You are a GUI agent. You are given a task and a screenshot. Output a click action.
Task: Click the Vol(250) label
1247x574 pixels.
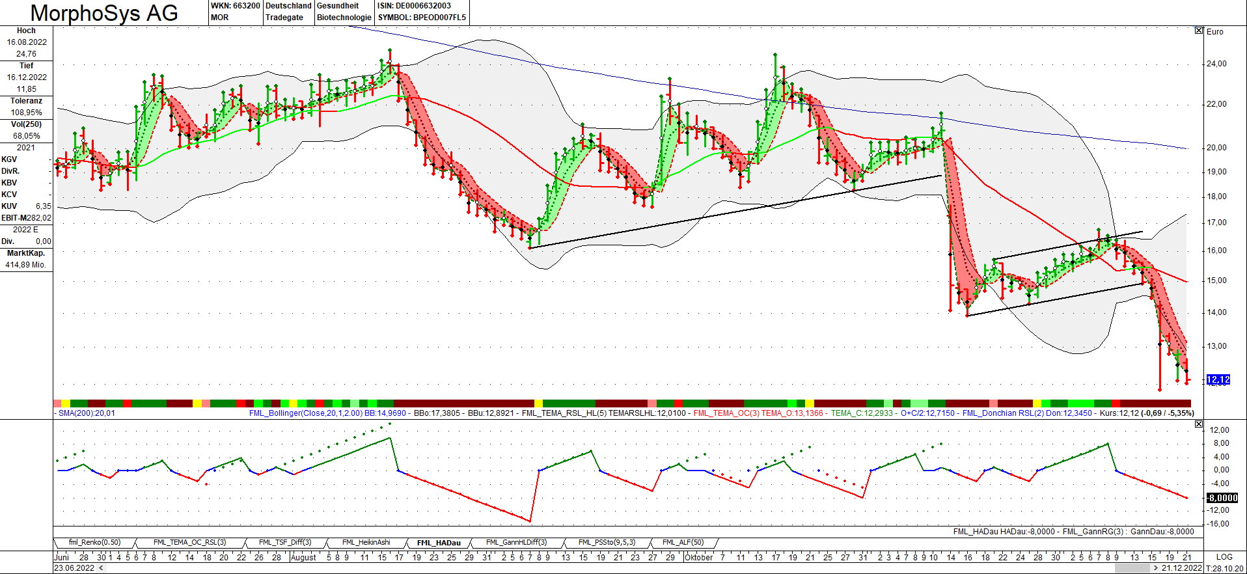(26, 124)
